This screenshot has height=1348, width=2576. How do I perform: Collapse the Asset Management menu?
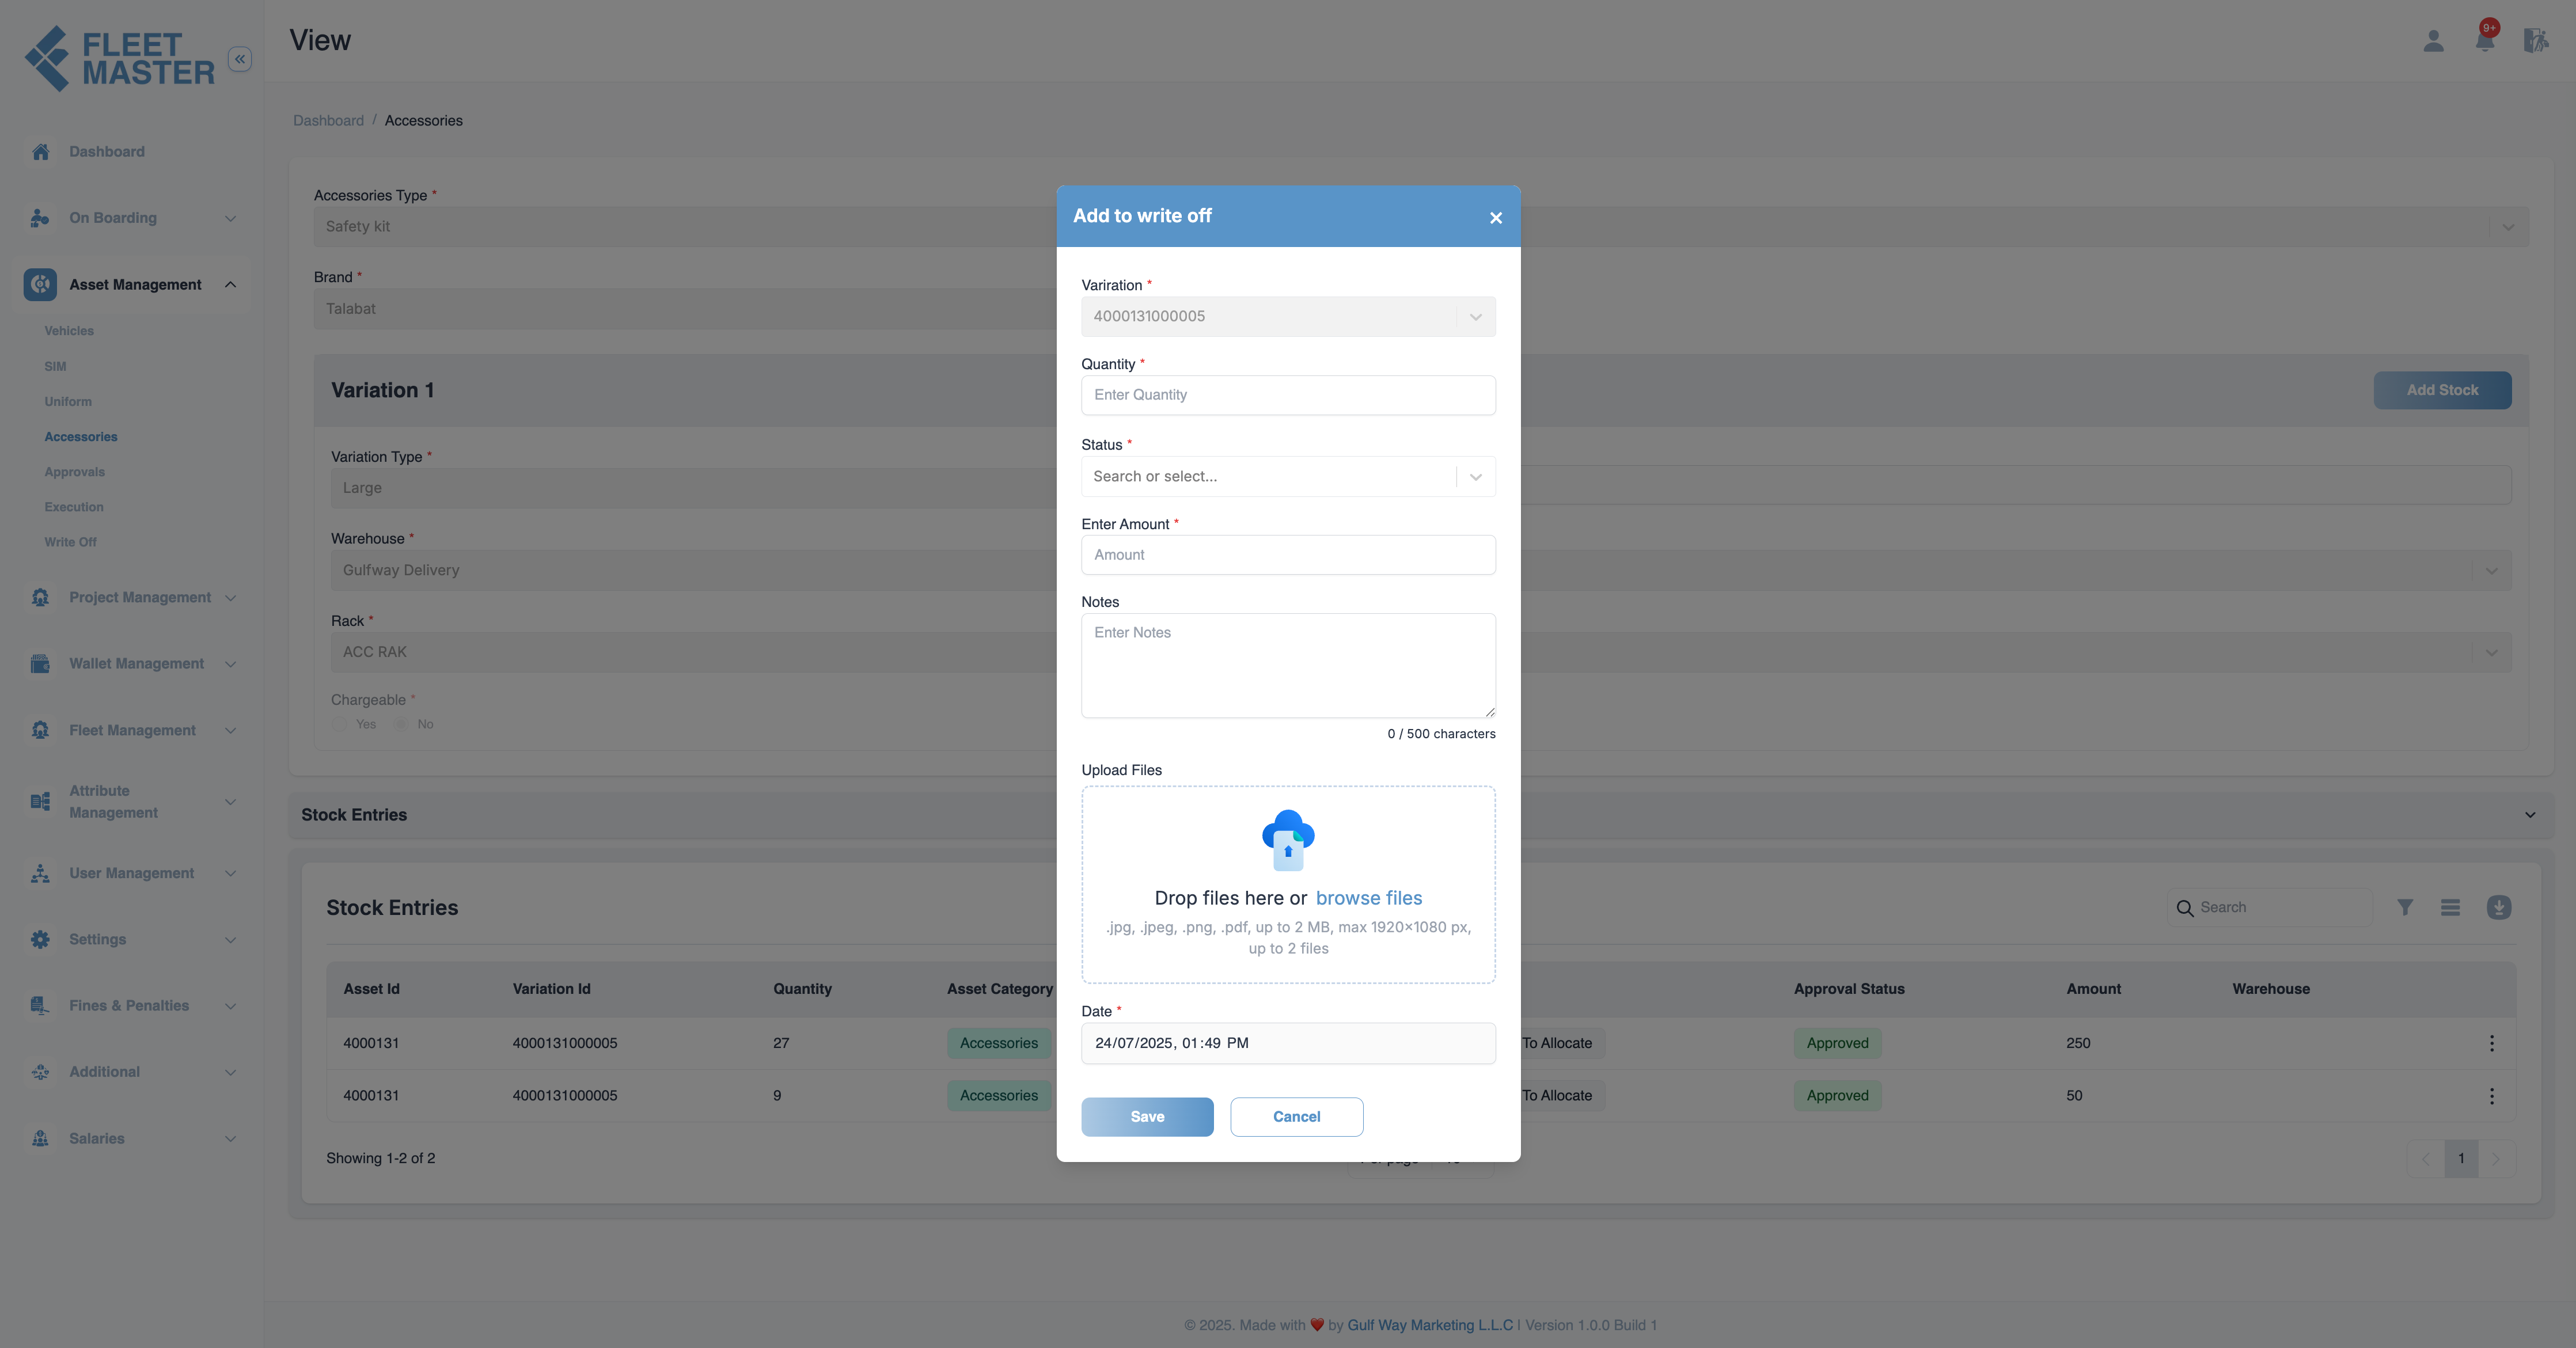coord(230,285)
